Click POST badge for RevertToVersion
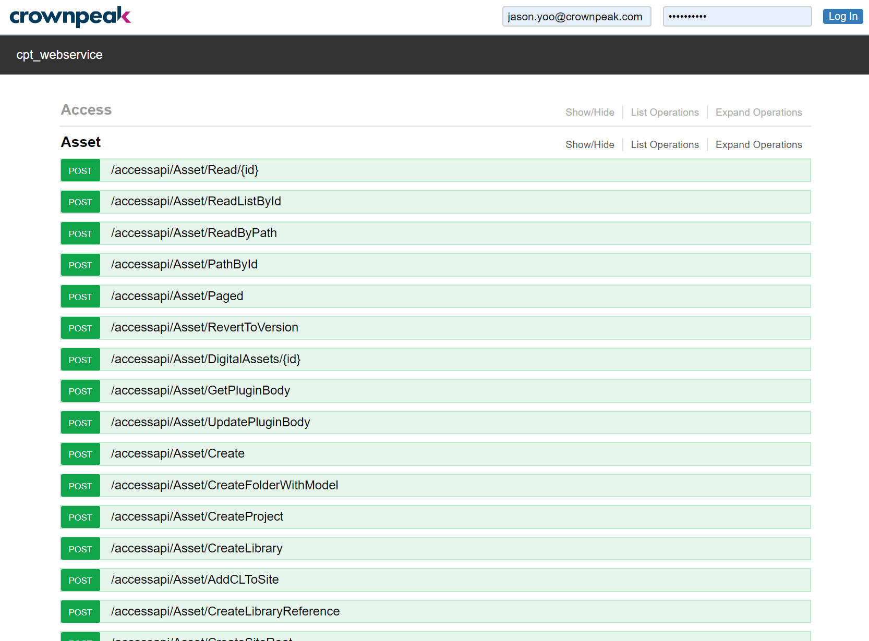 click(x=80, y=328)
